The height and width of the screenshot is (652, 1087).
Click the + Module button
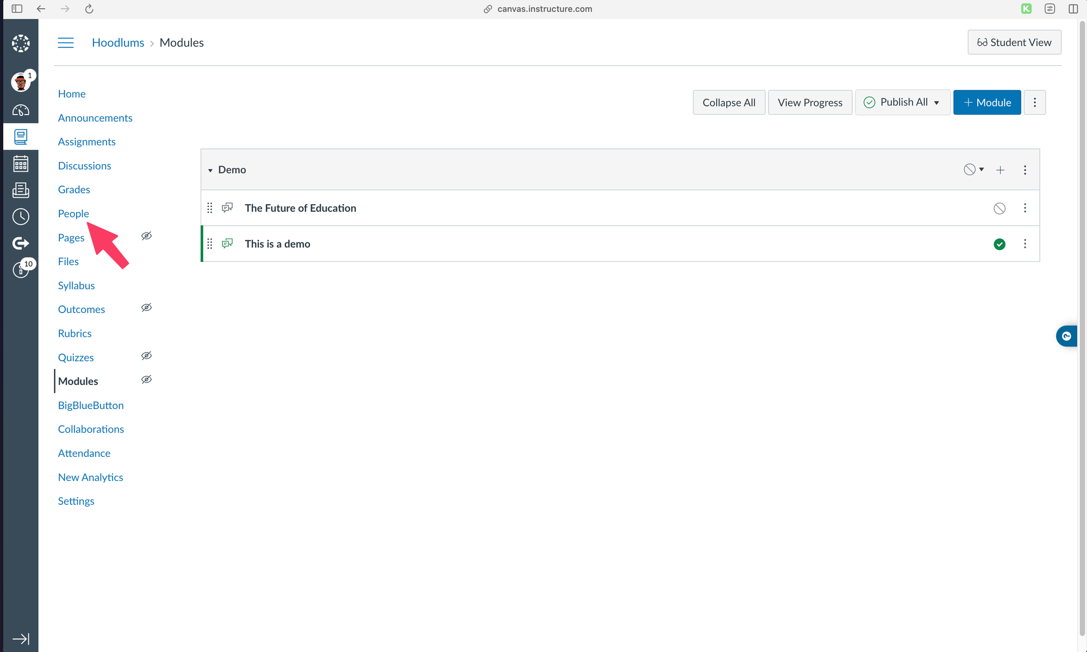[986, 103]
